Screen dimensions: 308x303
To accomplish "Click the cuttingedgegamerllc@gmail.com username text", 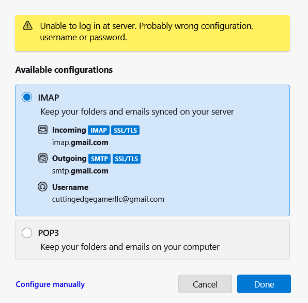I will pos(108,199).
